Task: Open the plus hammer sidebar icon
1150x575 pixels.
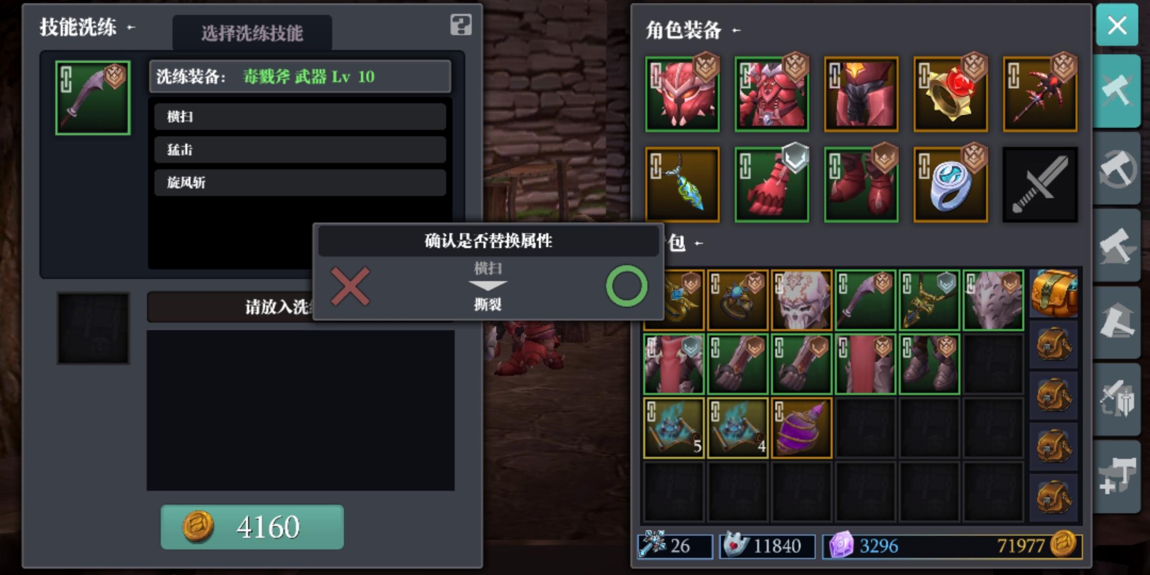Action: click(1117, 475)
